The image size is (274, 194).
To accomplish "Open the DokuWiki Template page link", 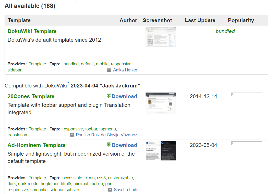I will (x=32, y=31).
